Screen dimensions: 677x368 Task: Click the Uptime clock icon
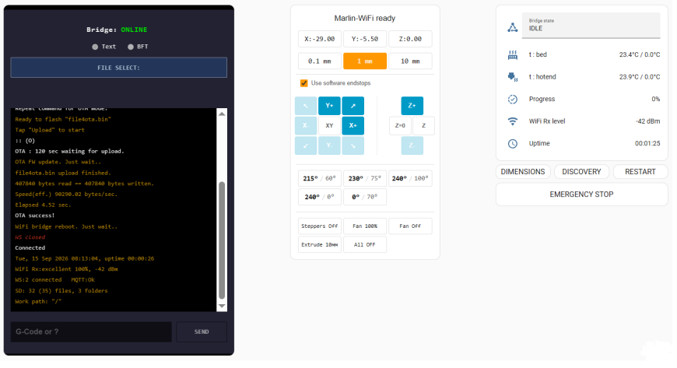[x=513, y=144]
